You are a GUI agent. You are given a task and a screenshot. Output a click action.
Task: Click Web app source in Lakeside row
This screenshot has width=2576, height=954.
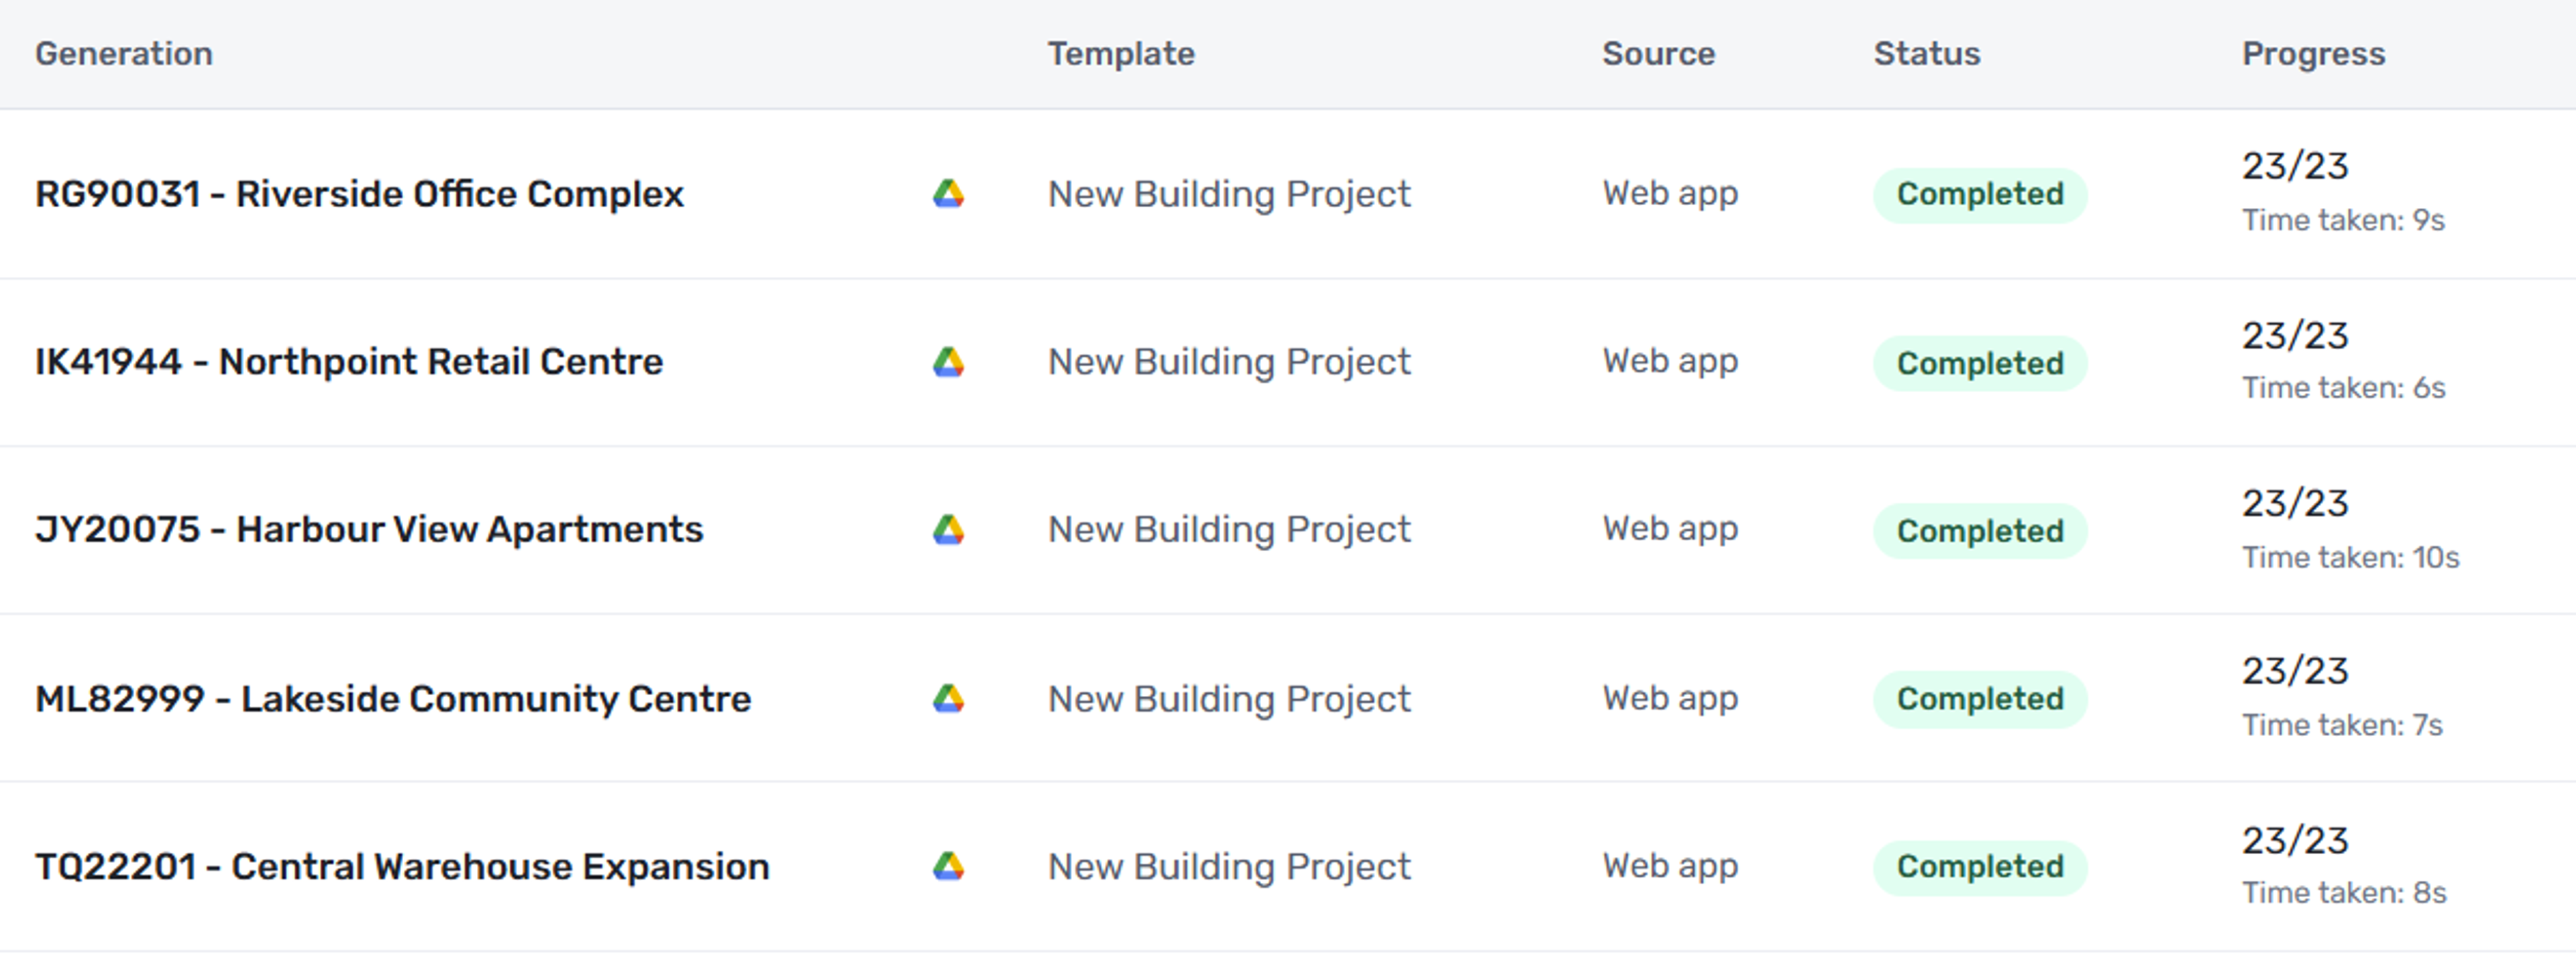(1670, 699)
